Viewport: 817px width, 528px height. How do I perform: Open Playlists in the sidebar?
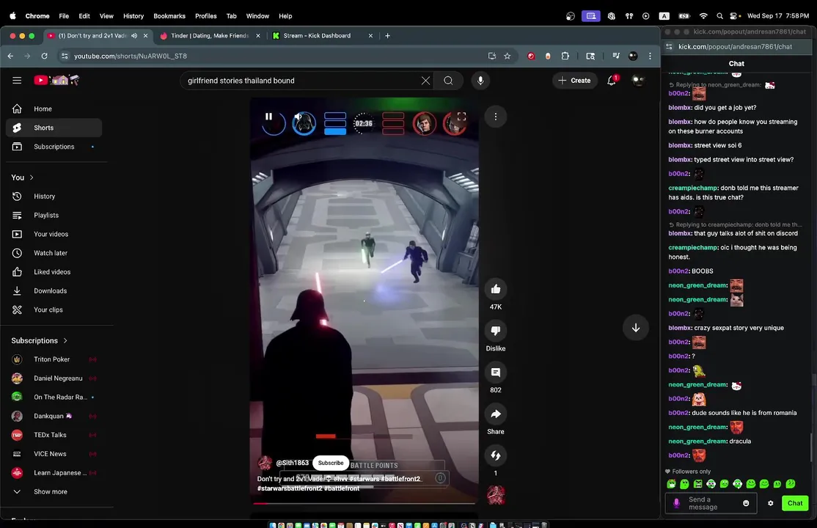point(54,216)
